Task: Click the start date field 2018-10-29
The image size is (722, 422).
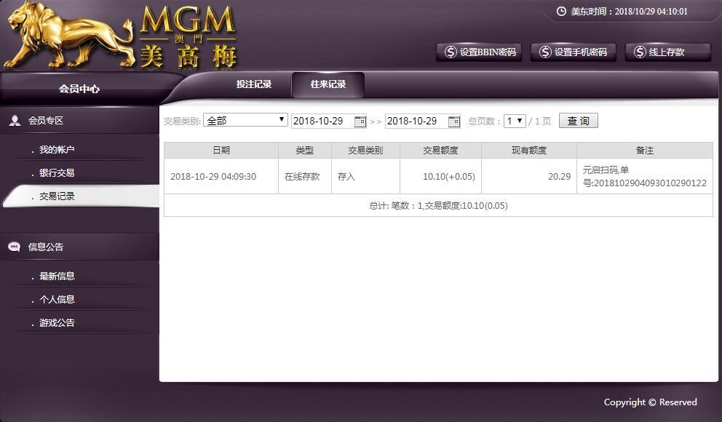Action: (322, 122)
